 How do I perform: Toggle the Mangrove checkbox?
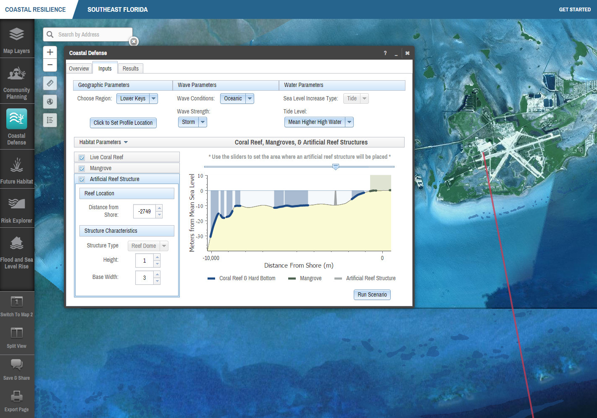pos(82,168)
